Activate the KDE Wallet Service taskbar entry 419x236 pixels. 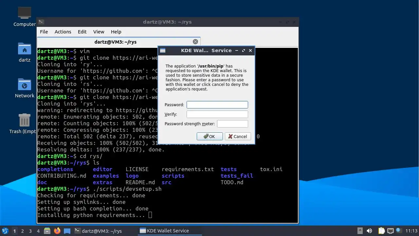170,231
